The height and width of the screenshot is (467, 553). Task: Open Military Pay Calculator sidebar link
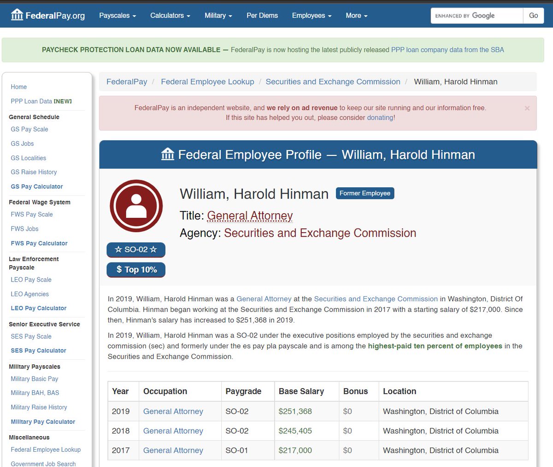click(x=43, y=422)
